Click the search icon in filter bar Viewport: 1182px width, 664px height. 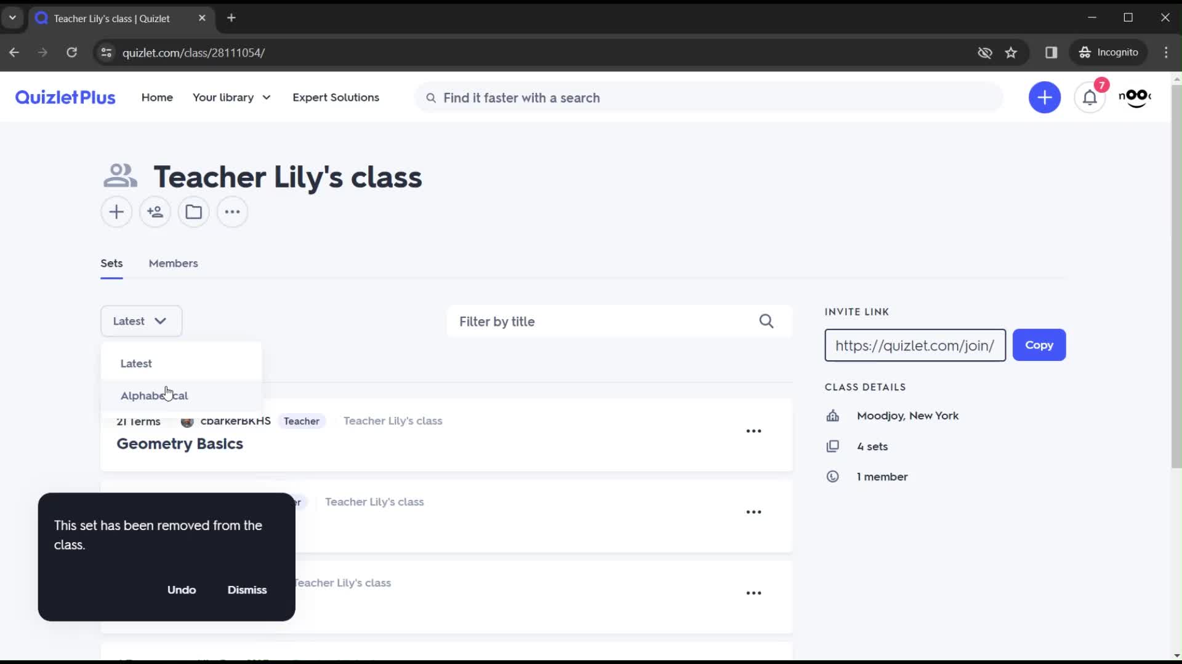coord(766,320)
